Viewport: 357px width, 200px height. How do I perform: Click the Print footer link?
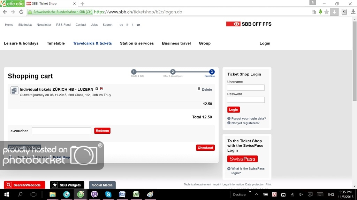tap(268, 184)
